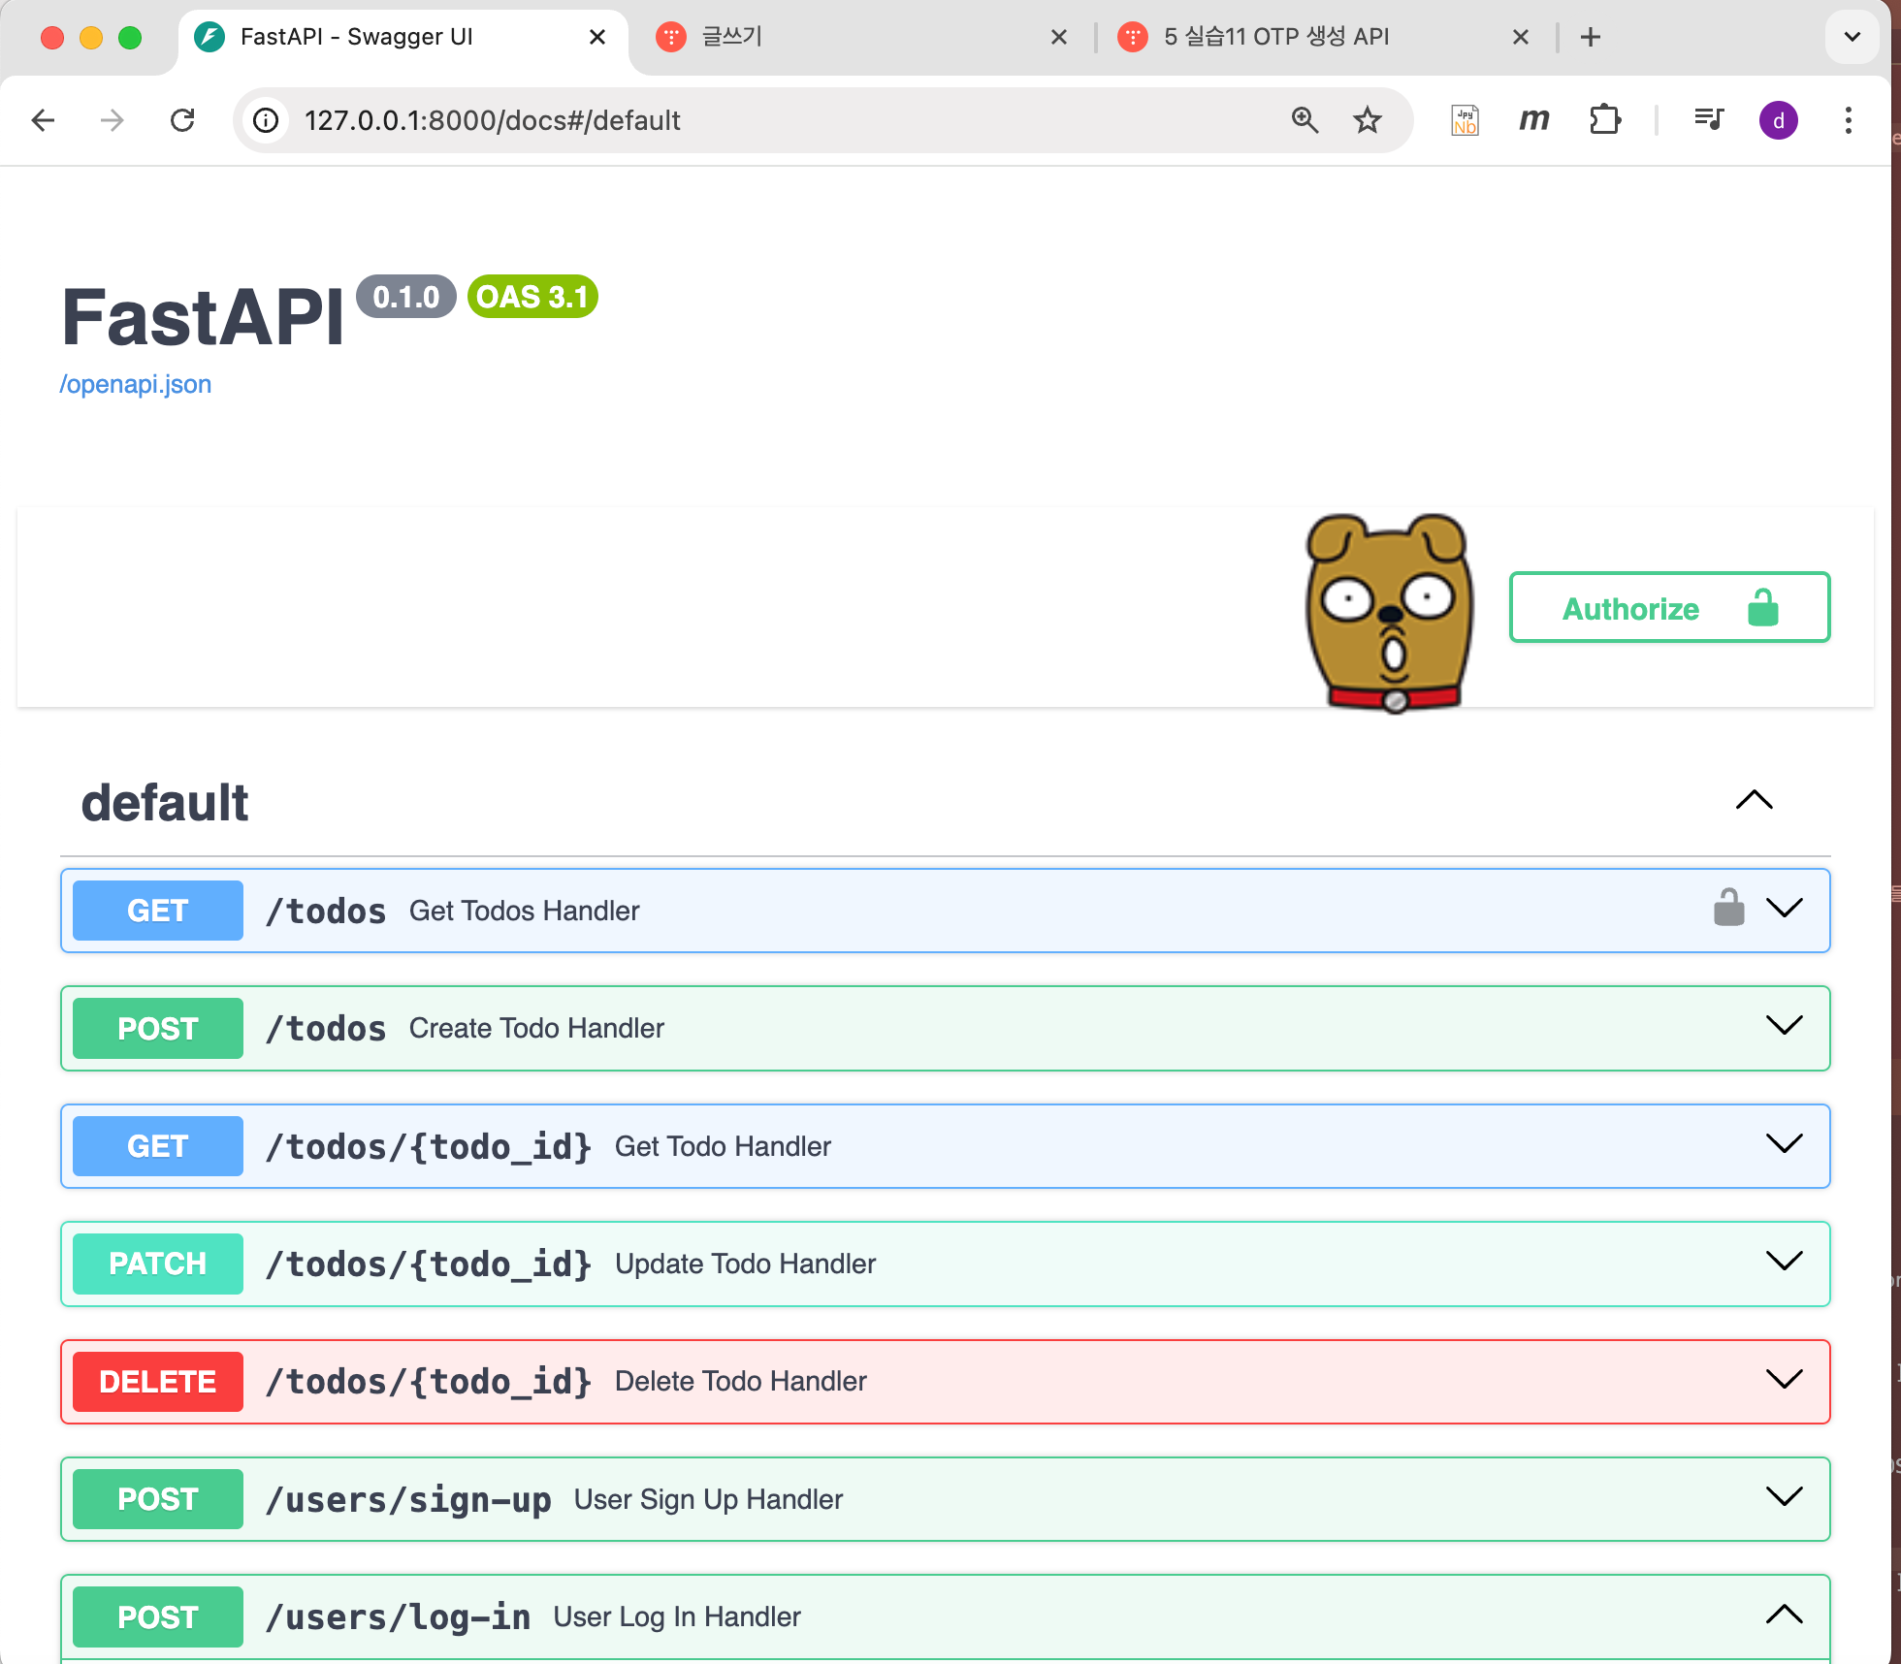The image size is (1901, 1664).
Task: Bookmark page with the star icon
Action: (1367, 120)
